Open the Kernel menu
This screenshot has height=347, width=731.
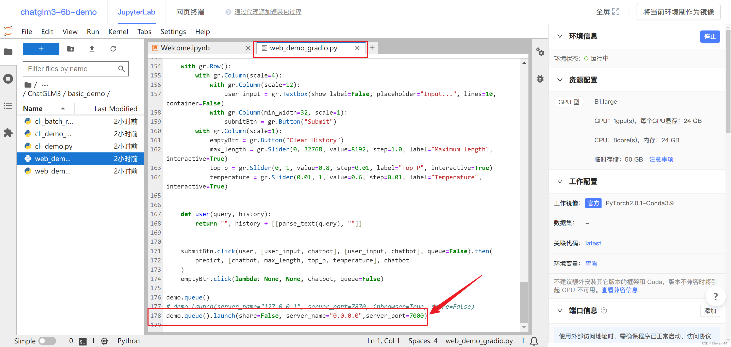(118, 31)
